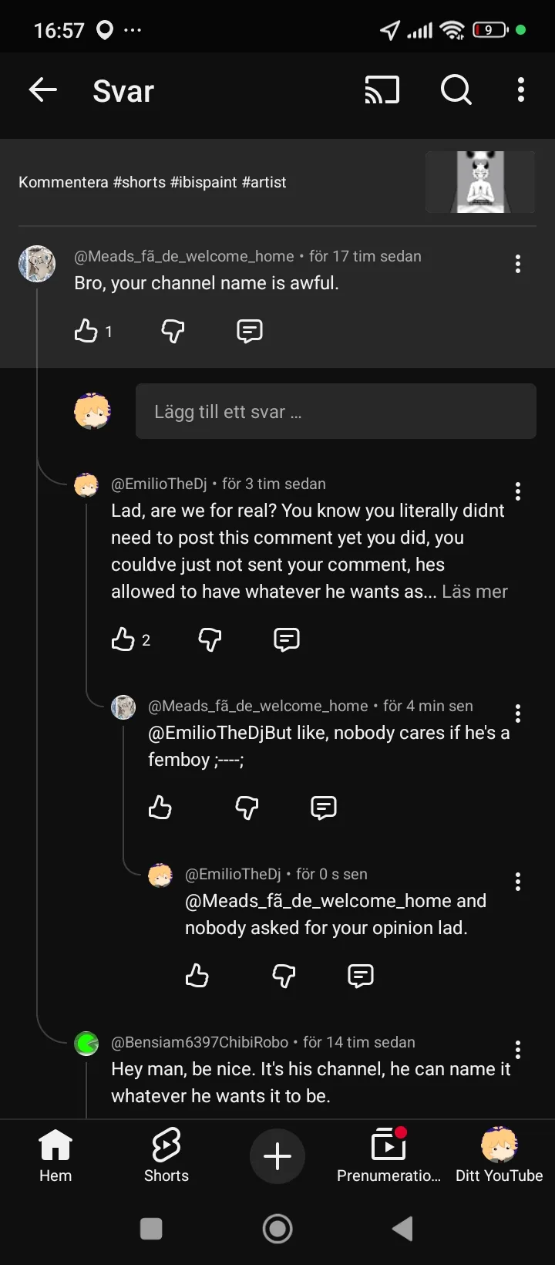Go to the Hem tab

coord(55,1155)
